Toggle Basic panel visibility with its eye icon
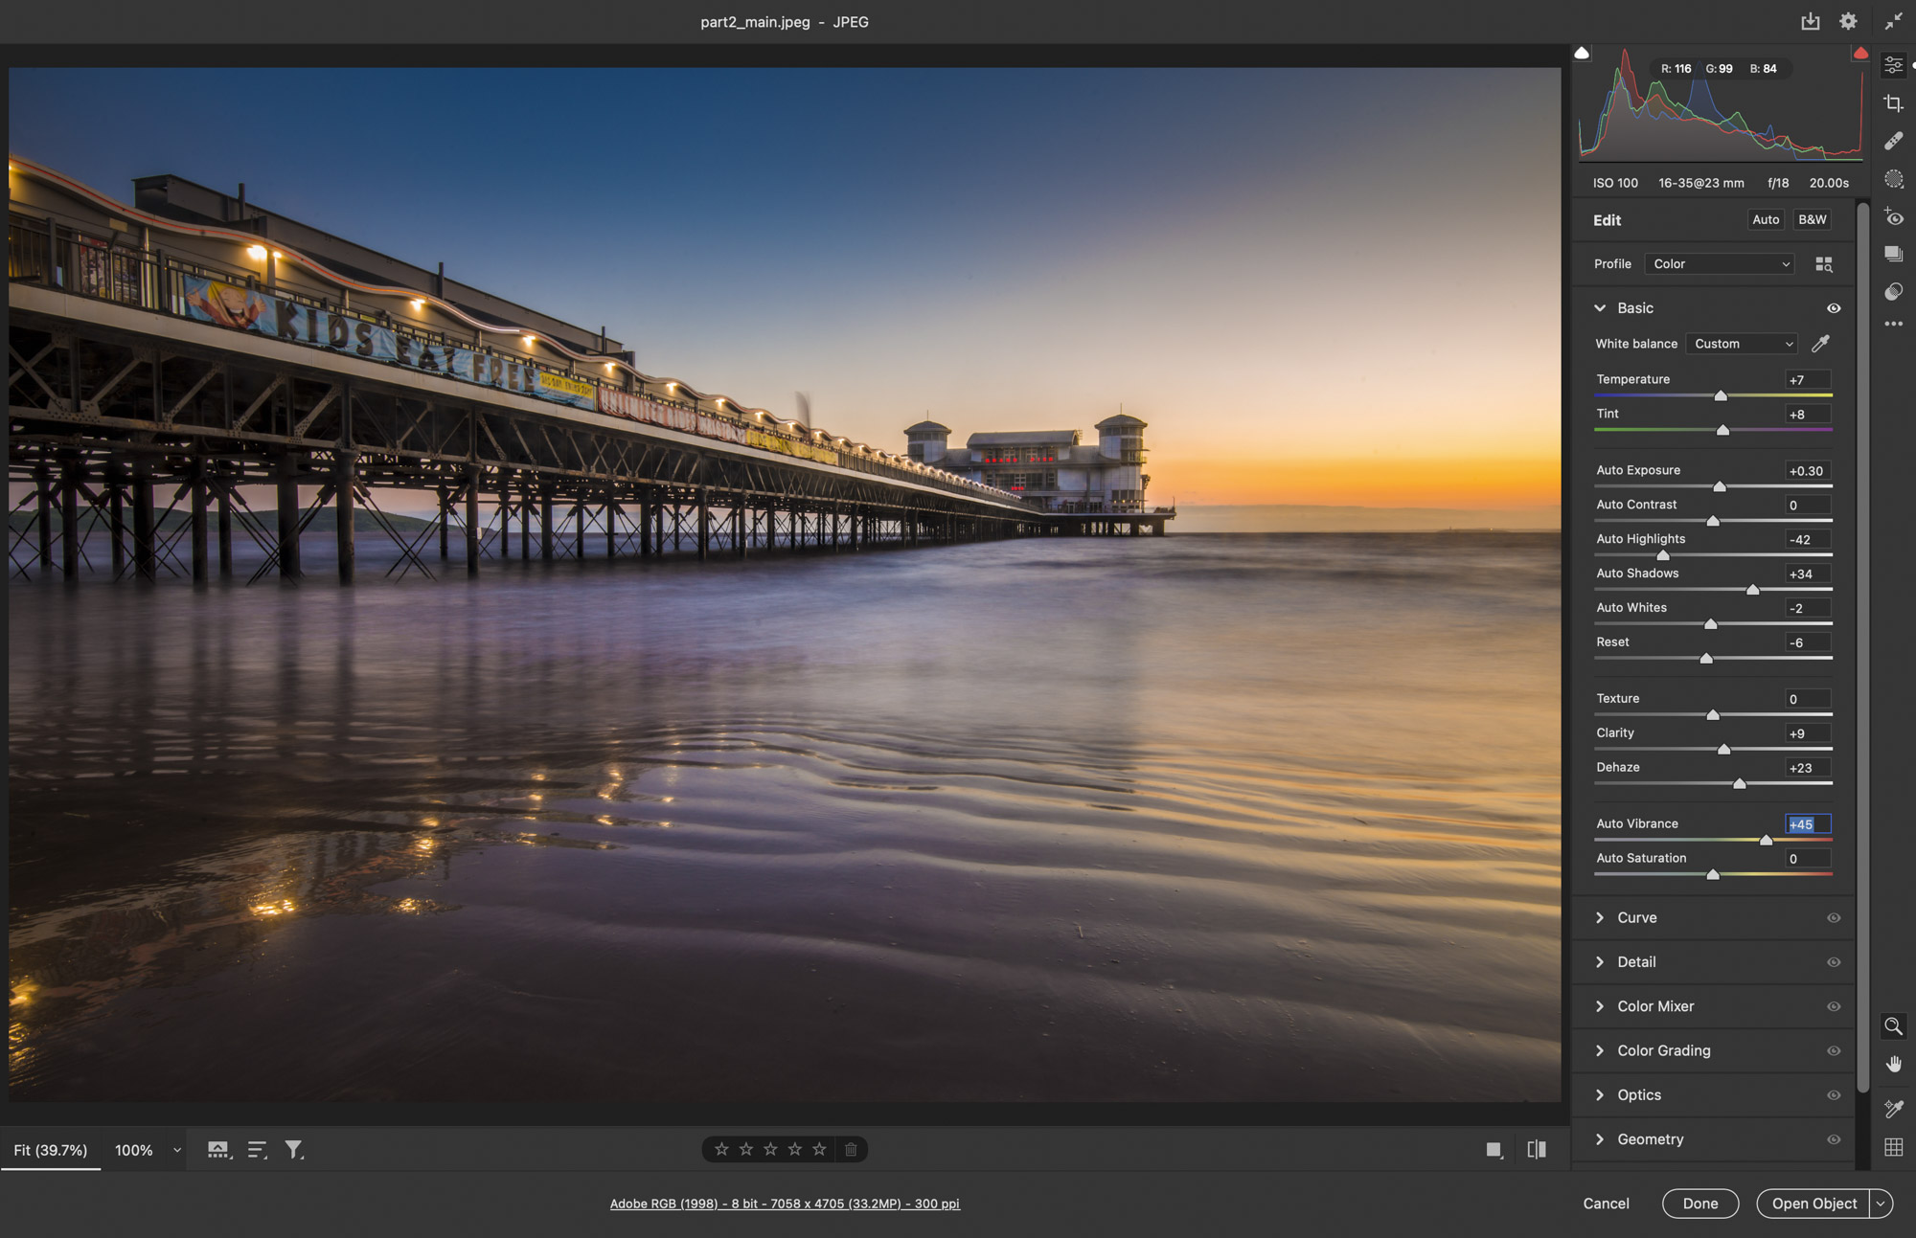This screenshot has width=1916, height=1238. (x=1835, y=307)
